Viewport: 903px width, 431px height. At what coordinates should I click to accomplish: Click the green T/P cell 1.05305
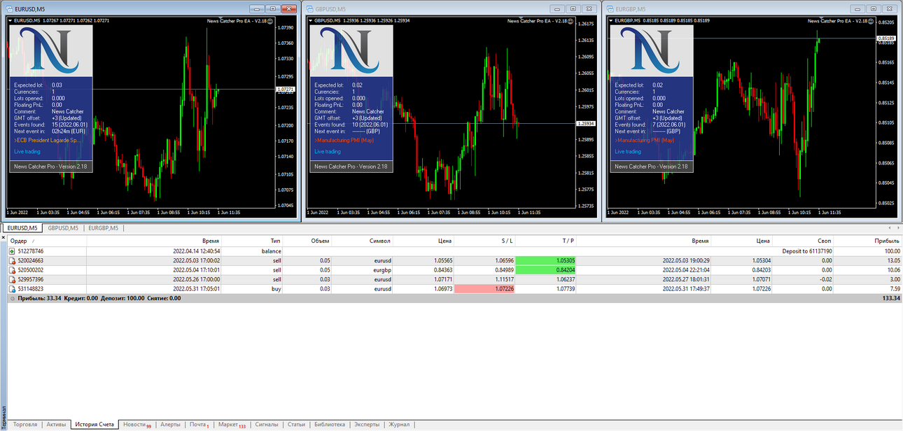coord(545,260)
